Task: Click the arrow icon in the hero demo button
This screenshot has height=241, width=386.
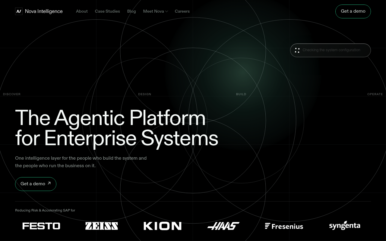Action: click(x=49, y=183)
